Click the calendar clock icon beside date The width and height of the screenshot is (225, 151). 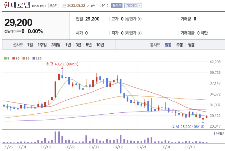(x=64, y=6)
